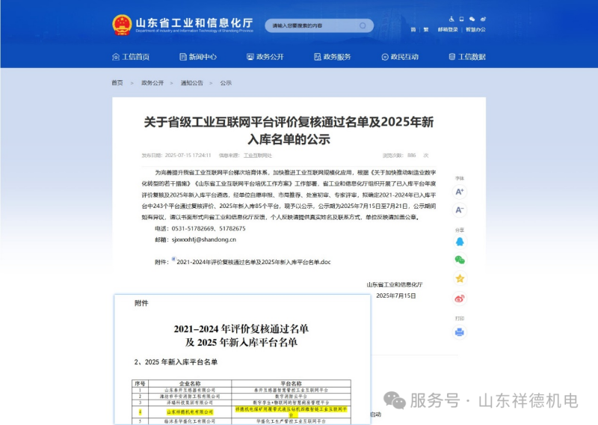The height and width of the screenshot is (425, 598).
Task: Open the 新闻中心 navigation menu
Action: click(x=198, y=57)
